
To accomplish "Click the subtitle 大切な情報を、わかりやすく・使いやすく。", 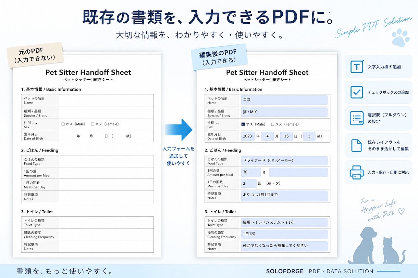I will [x=200, y=35].
